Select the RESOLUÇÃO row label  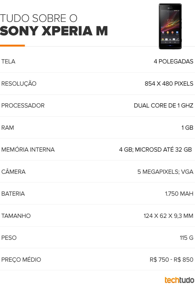pyautogui.click(x=19, y=83)
